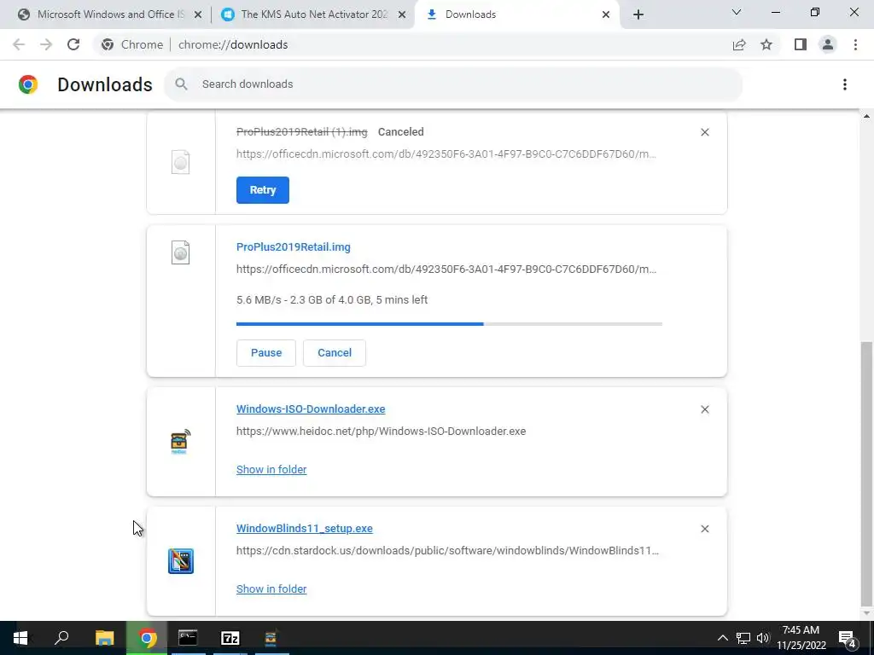Open the Windows ISO Downloader taskbar icon

[x=271, y=638]
